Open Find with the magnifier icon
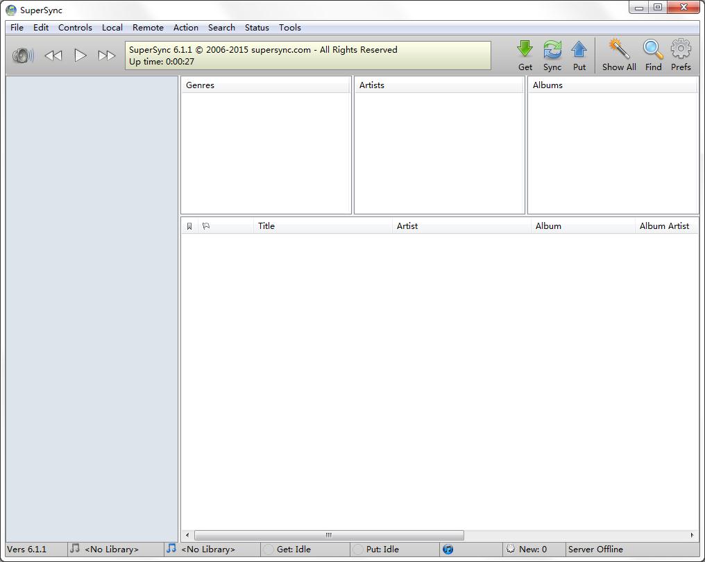The height and width of the screenshot is (562, 705). (653, 51)
